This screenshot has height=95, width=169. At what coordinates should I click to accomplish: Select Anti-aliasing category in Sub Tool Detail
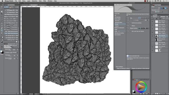tap(117, 17)
